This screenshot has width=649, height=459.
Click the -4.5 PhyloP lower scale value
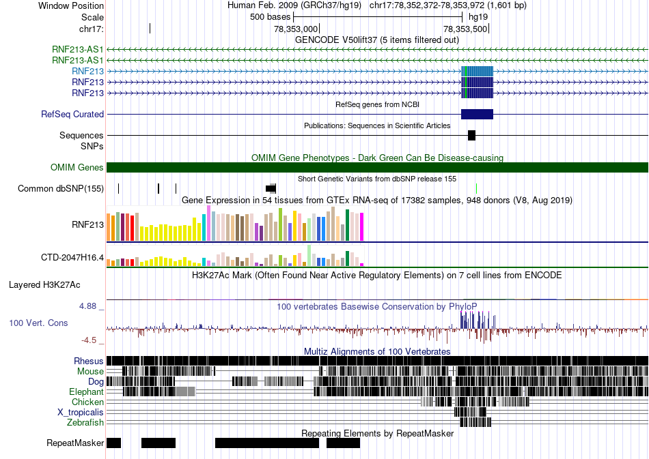pos(89,340)
